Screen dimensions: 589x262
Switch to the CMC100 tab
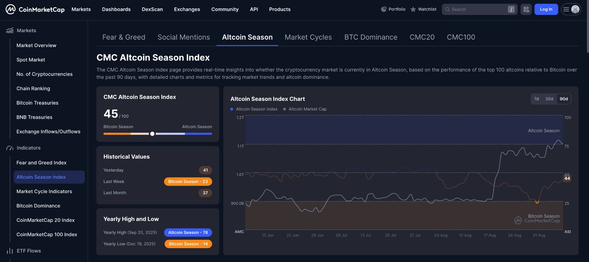pyautogui.click(x=461, y=37)
